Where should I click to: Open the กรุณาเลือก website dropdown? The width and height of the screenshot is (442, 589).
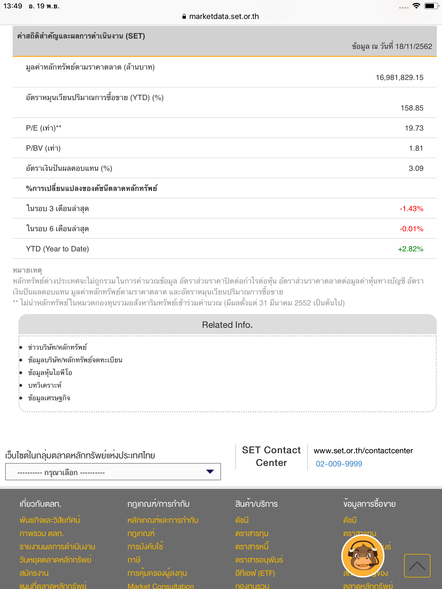(x=113, y=472)
